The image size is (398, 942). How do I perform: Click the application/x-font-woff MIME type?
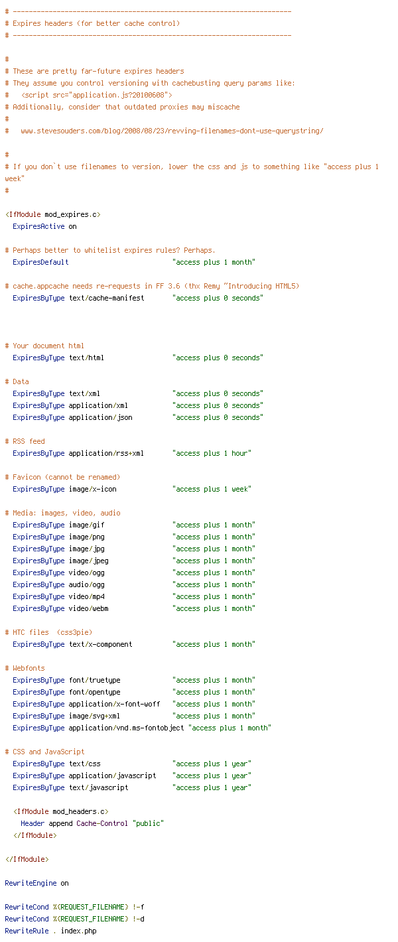coord(115,704)
